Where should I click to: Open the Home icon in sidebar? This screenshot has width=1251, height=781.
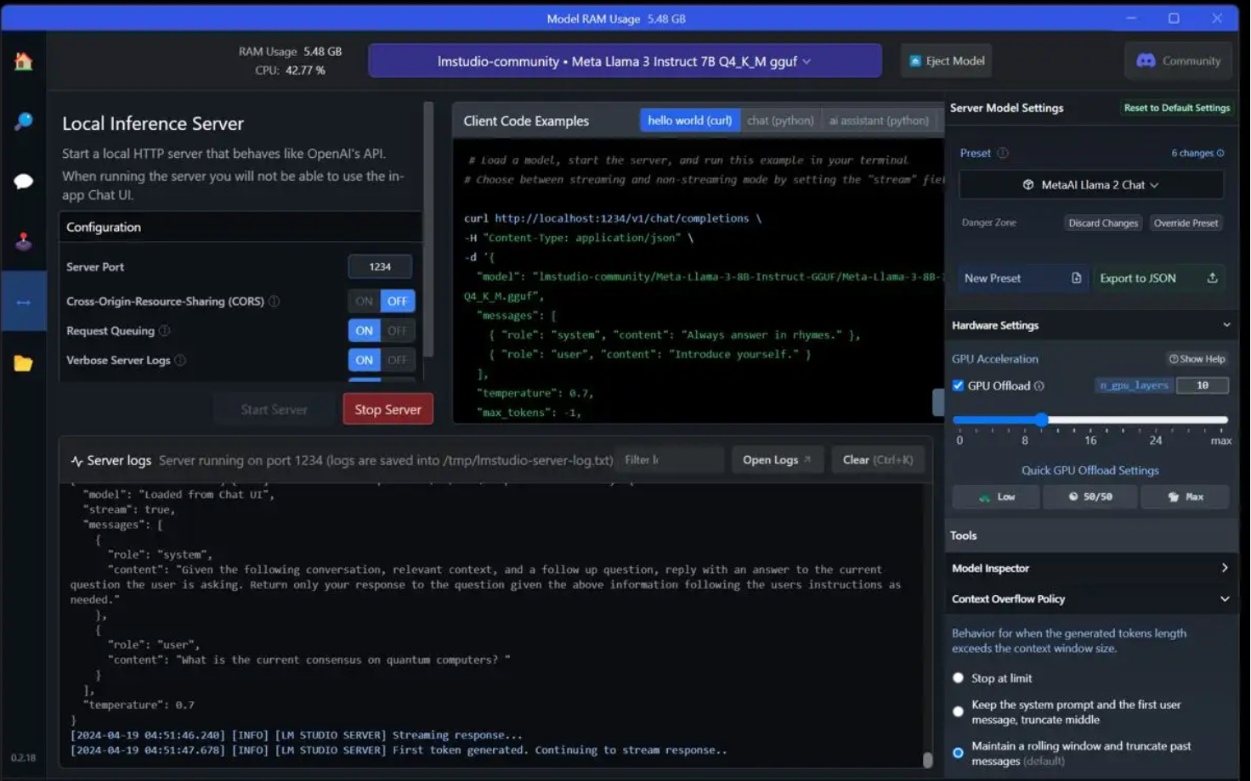pos(24,61)
